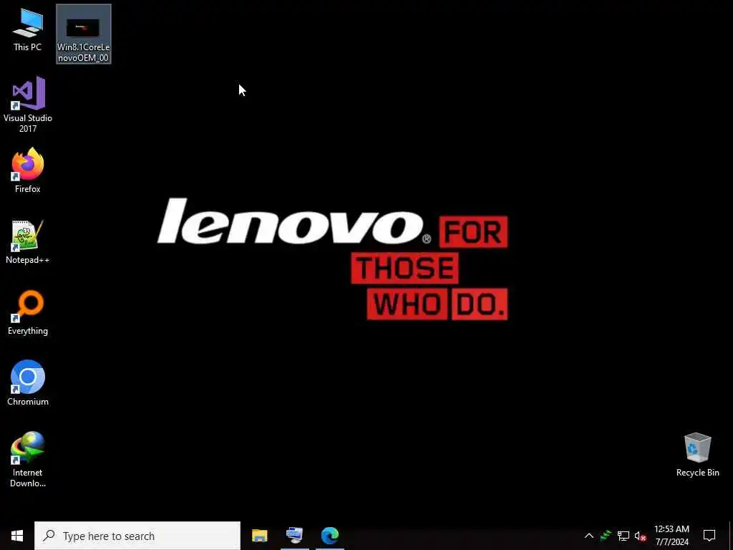The image size is (733, 550).
Task: Open the computer monitor app in taskbar
Action: 294,536
